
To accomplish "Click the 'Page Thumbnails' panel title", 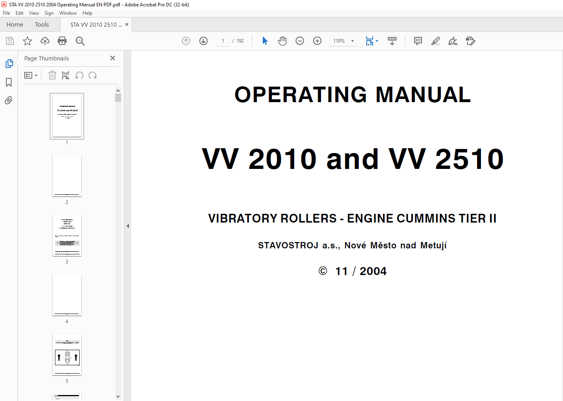I will (47, 58).
